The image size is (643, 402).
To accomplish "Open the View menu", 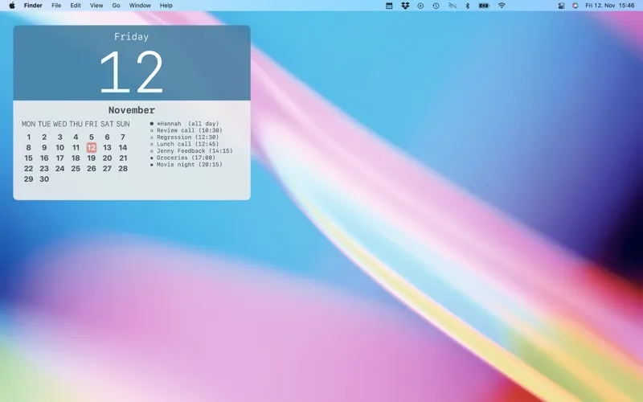I will [x=96, y=6].
